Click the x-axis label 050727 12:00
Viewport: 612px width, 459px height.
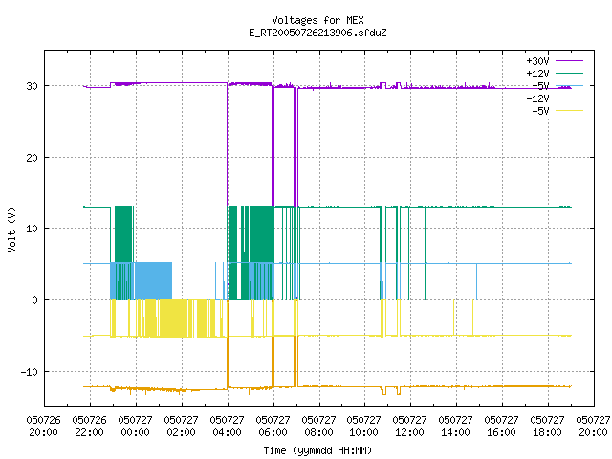[409, 426]
